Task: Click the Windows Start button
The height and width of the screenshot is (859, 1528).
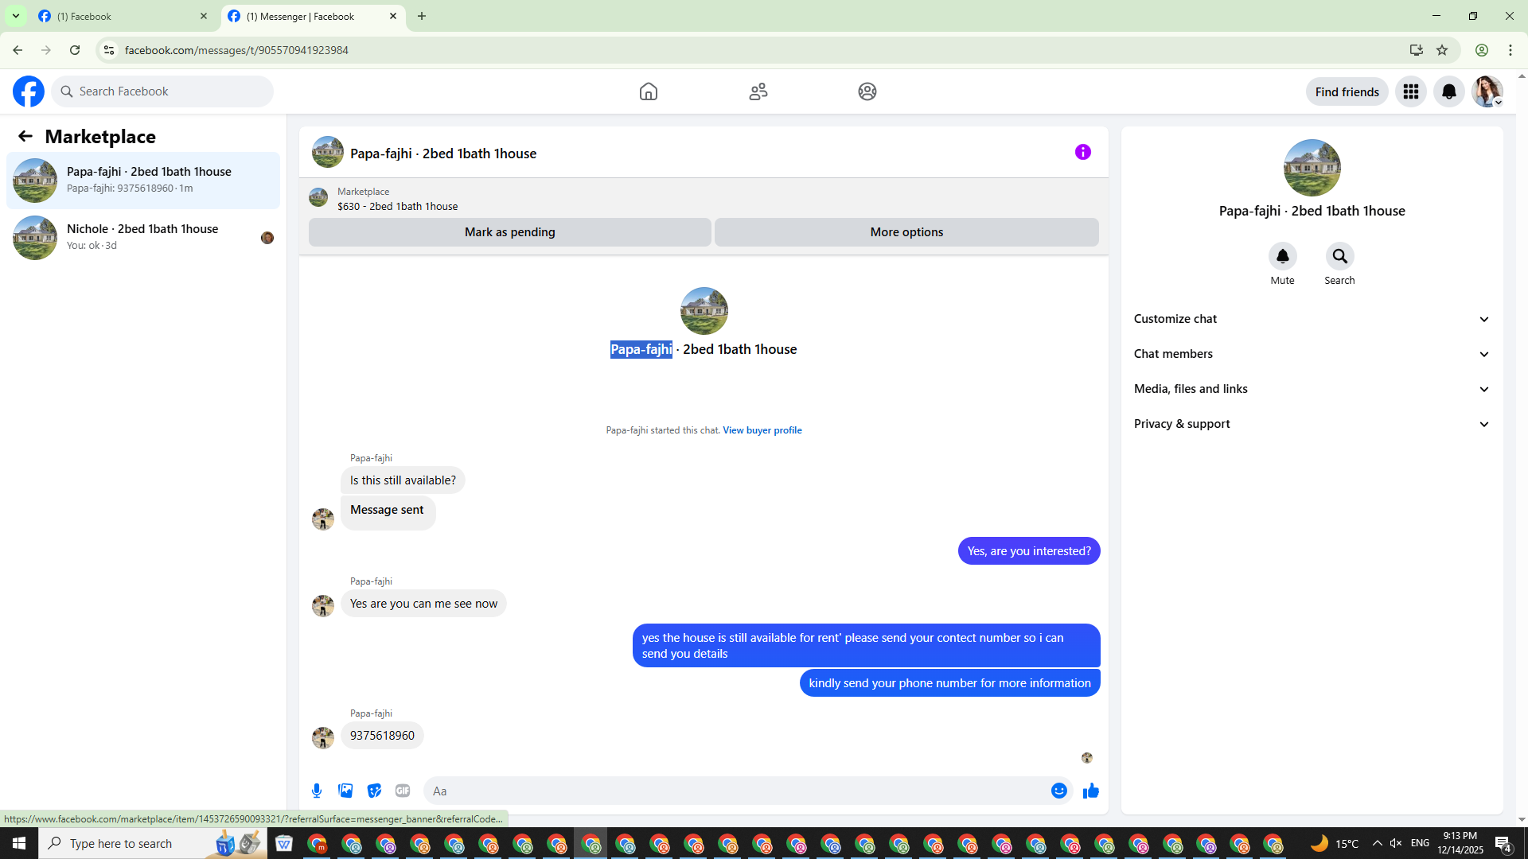Action: [x=19, y=843]
